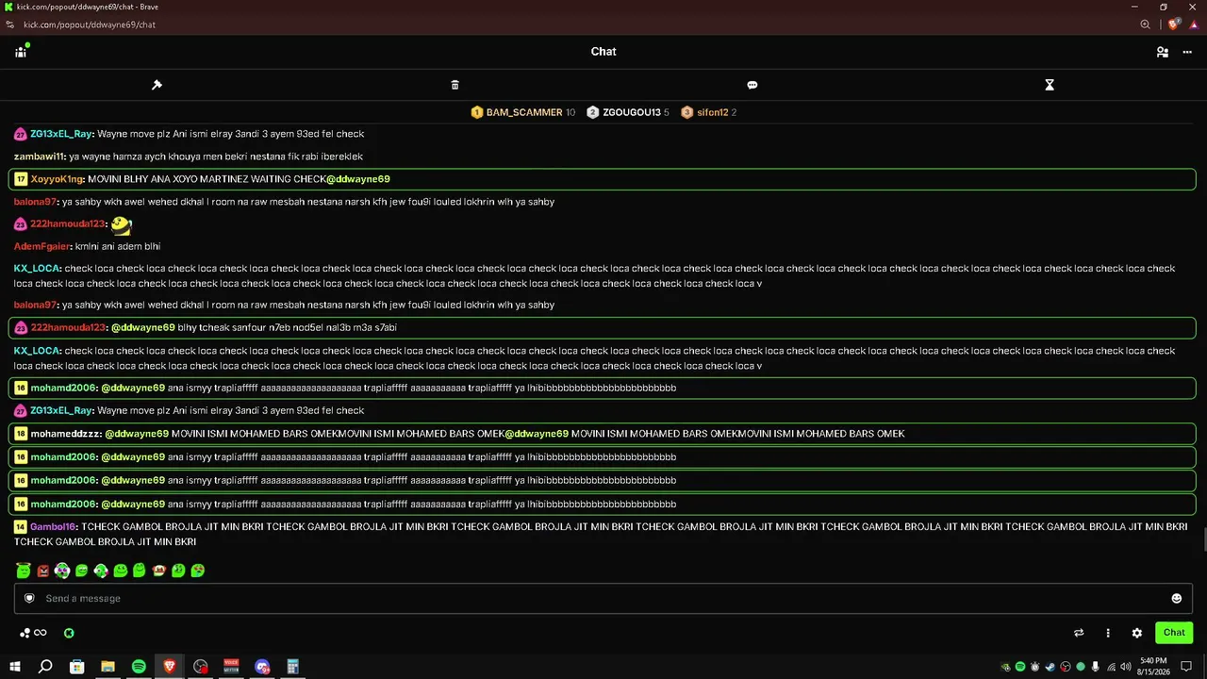Insert the sixth green quick emote
Screen dimensions: 1207x679
pyautogui.click(x=120, y=571)
